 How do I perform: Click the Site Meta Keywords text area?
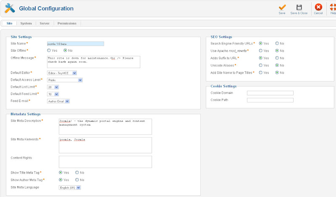tap(105, 145)
